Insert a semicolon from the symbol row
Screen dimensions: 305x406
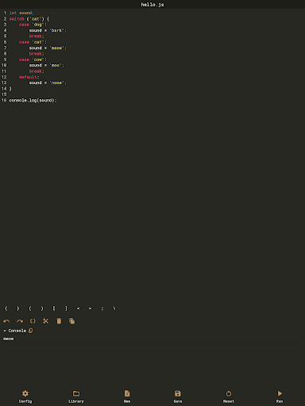[x=102, y=308]
